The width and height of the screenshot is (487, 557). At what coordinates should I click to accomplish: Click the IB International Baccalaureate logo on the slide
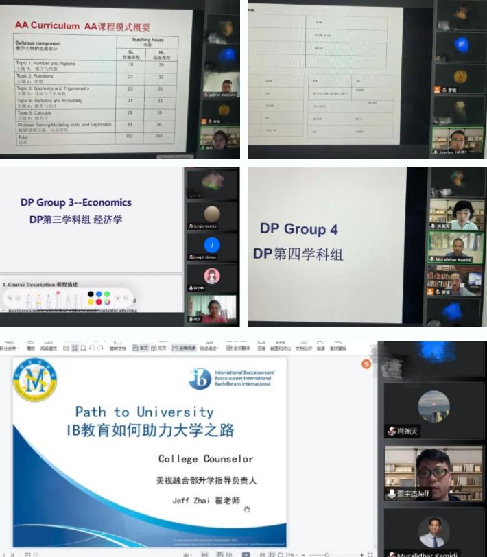pos(232,379)
